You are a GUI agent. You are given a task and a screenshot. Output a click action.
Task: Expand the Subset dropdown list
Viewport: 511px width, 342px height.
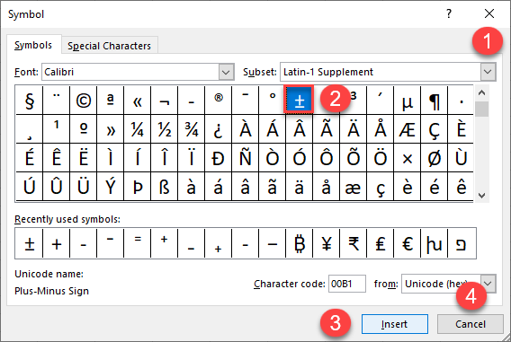click(x=488, y=72)
